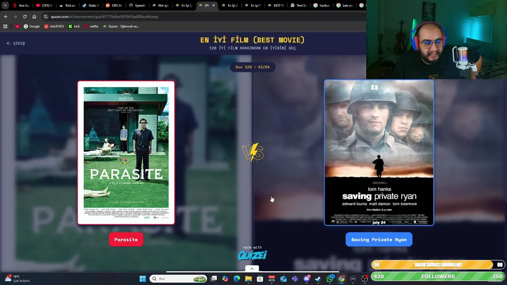Open the Quizei - Eğlenceli bookmark
The width and height of the screenshot is (507, 285).
[x=121, y=26]
